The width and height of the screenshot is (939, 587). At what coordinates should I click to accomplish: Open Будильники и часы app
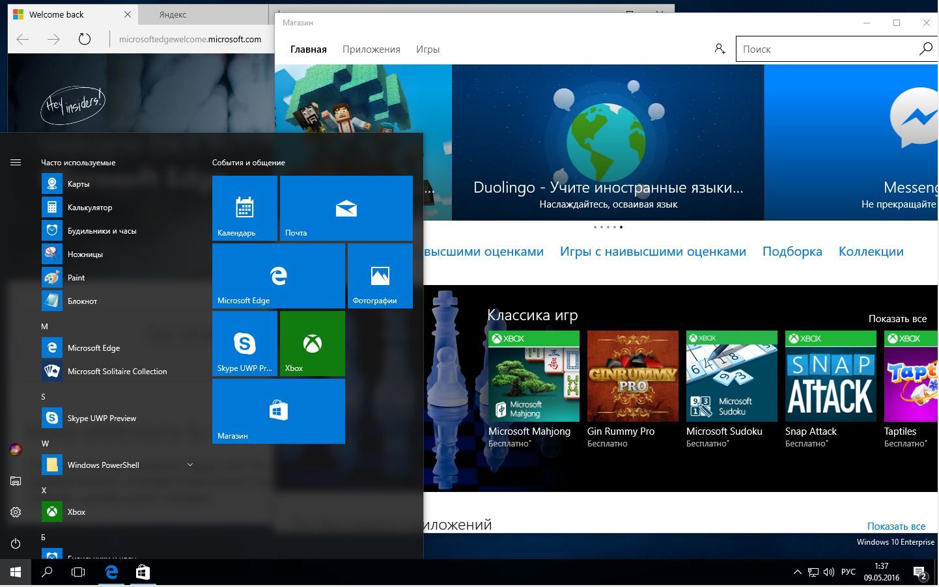pyautogui.click(x=118, y=230)
